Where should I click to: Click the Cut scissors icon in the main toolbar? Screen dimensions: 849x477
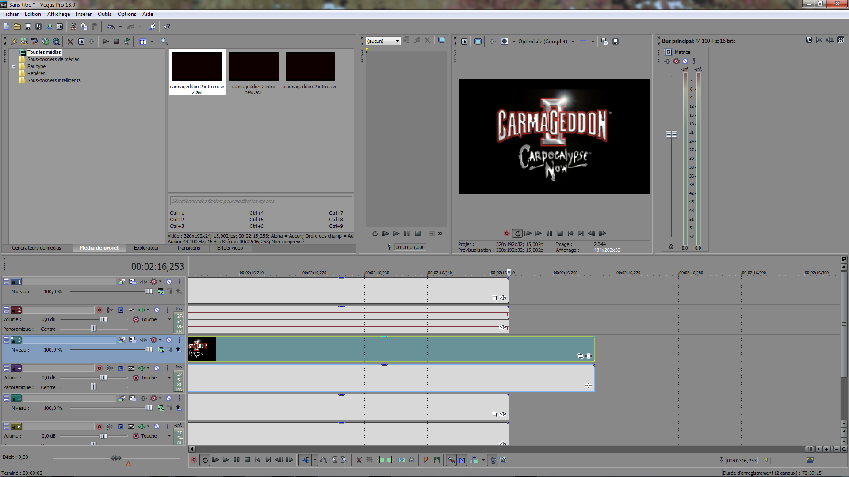tap(73, 27)
